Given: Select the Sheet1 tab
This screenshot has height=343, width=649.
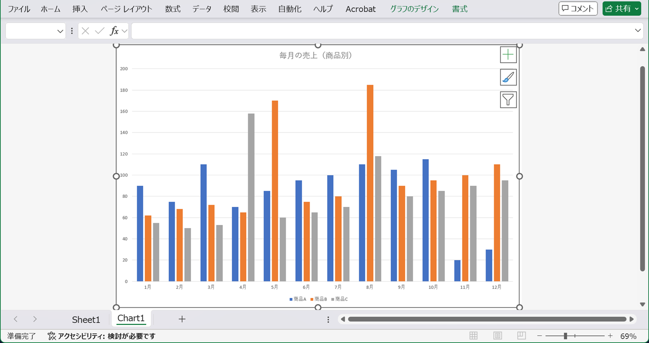Looking at the screenshot, I should (x=85, y=319).
